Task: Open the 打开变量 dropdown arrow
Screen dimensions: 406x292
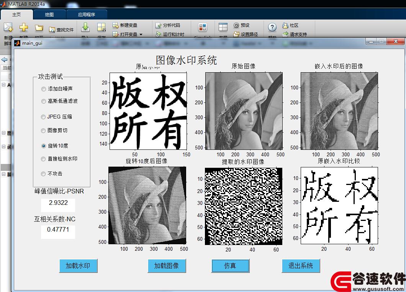Action: 141,34
